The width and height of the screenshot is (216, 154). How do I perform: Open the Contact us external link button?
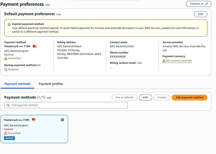[x=199, y=4]
